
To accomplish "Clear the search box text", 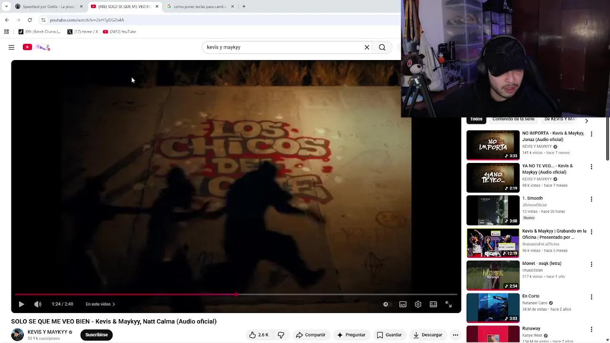I will 367,47.
